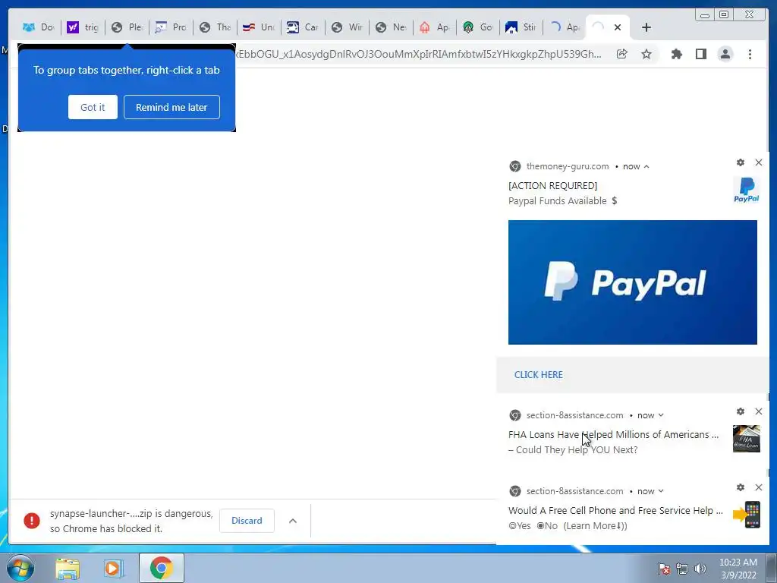Open Action Center flag tray icon
Viewport: 777px width, 583px height.
[664, 569]
